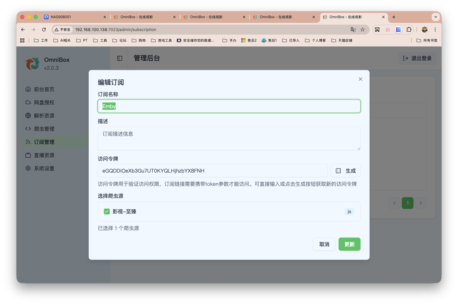The image size is (458, 305).
Task: Click the 网盘授权 cloud icon in sidebar
Action: tap(28, 102)
